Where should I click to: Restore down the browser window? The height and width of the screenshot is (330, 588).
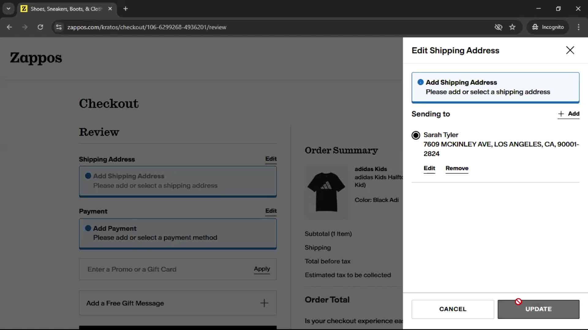558,9
